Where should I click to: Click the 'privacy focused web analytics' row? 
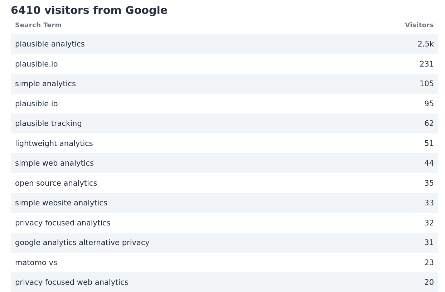pyautogui.click(x=72, y=282)
